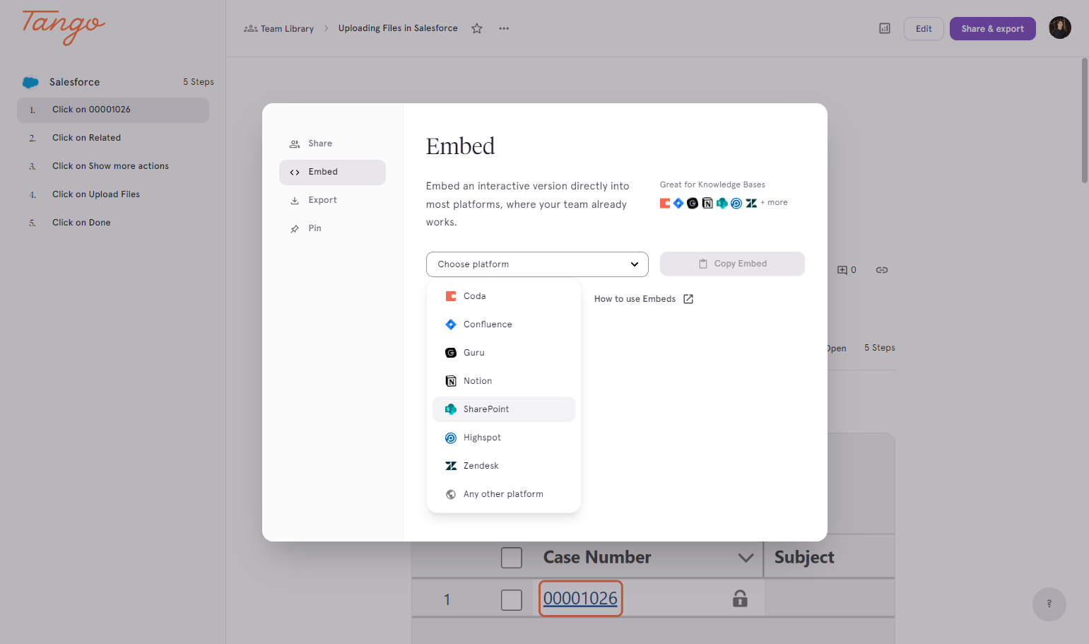Click the Subject column header
The height and width of the screenshot is (644, 1089).
click(x=804, y=558)
